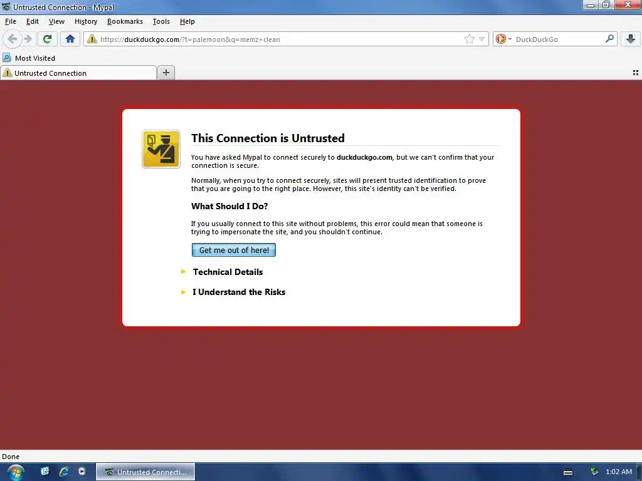Select the Untrusted Connection taskbar button
The width and height of the screenshot is (642, 481).
145,472
